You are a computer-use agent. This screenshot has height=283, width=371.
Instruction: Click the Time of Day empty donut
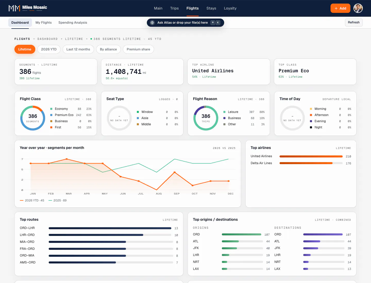[292, 118]
